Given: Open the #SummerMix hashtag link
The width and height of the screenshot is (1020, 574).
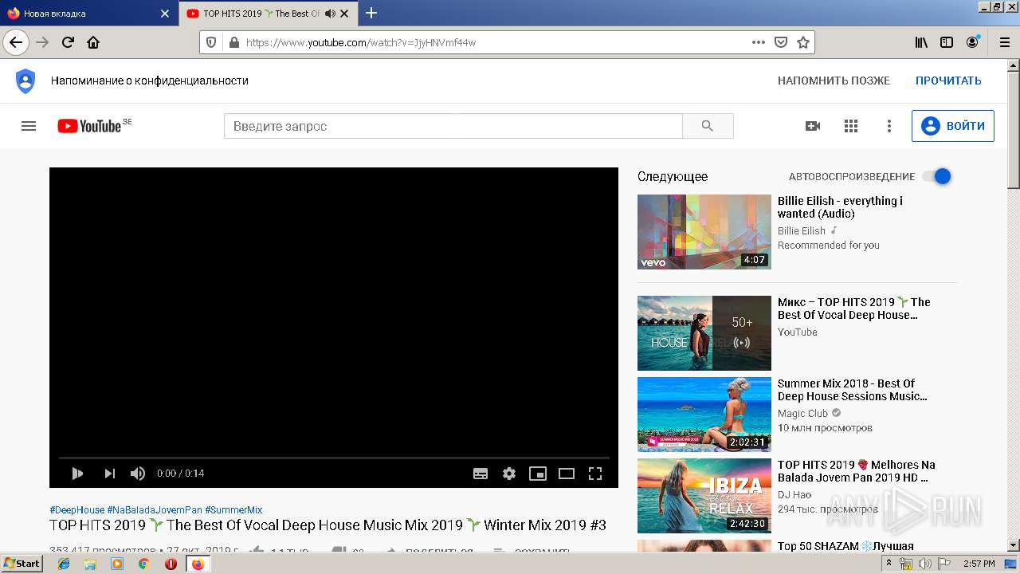Looking at the screenshot, I should (x=233, y=510).
